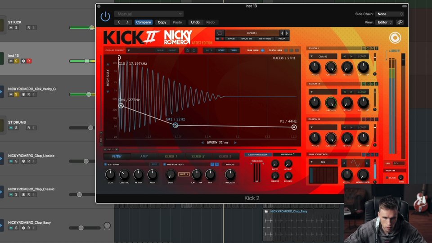
Task: Decrease length with left arrow
Action: pyautogui.click(x=202, y=143)
